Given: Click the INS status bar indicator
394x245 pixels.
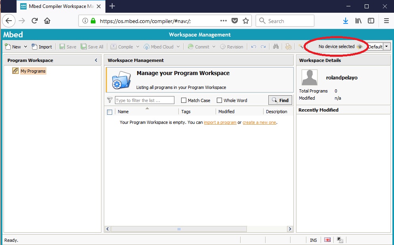Looking at the screenshot, I should coord(314,240).
